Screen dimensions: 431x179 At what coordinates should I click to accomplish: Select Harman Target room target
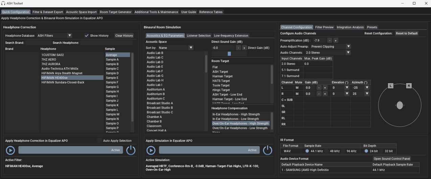223,76
